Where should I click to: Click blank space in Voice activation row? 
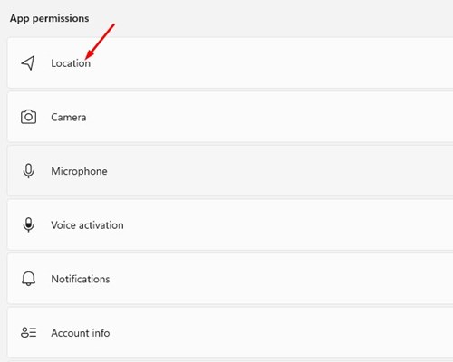(272, 225)
